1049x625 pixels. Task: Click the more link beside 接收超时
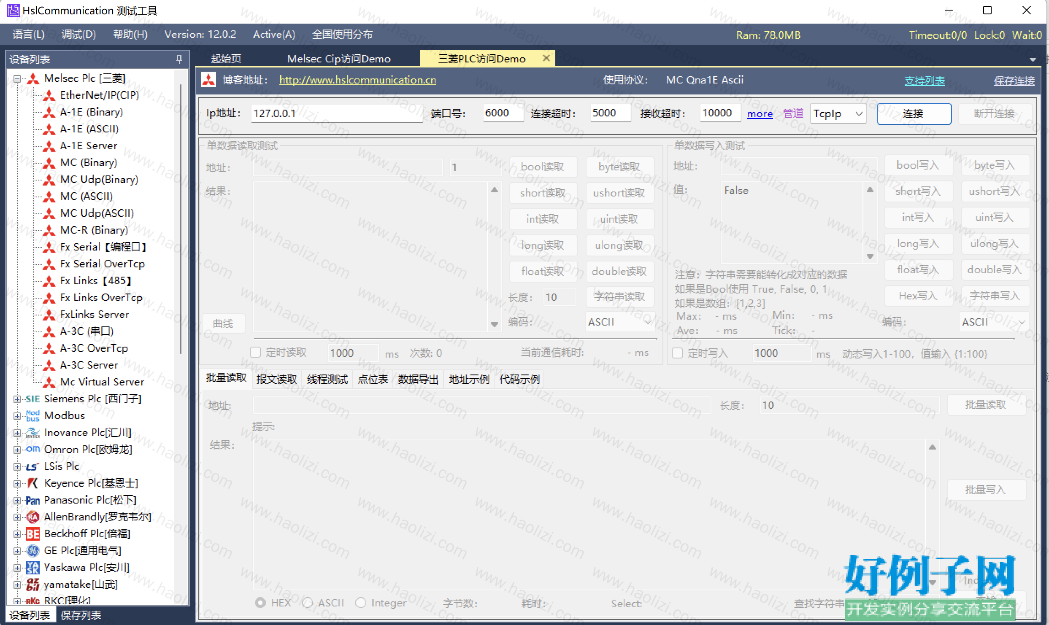(x=760, y=114)
